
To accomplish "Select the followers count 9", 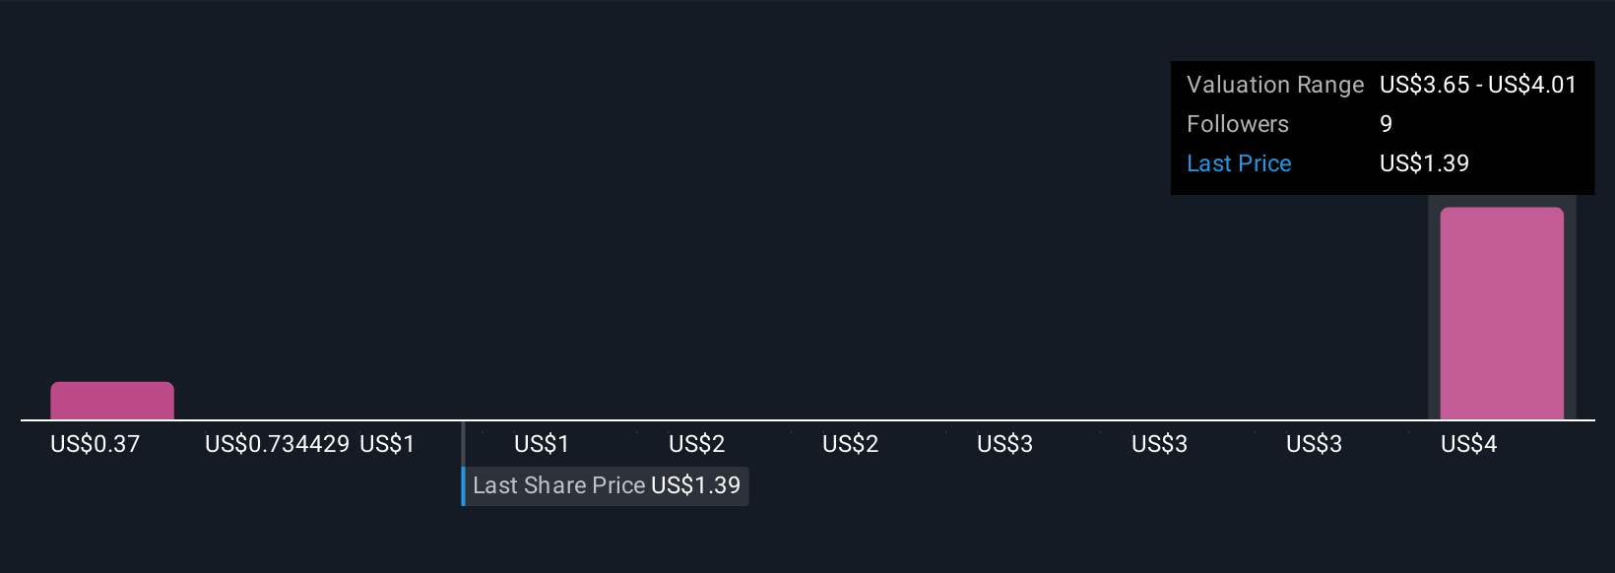I will (1387, 124).
